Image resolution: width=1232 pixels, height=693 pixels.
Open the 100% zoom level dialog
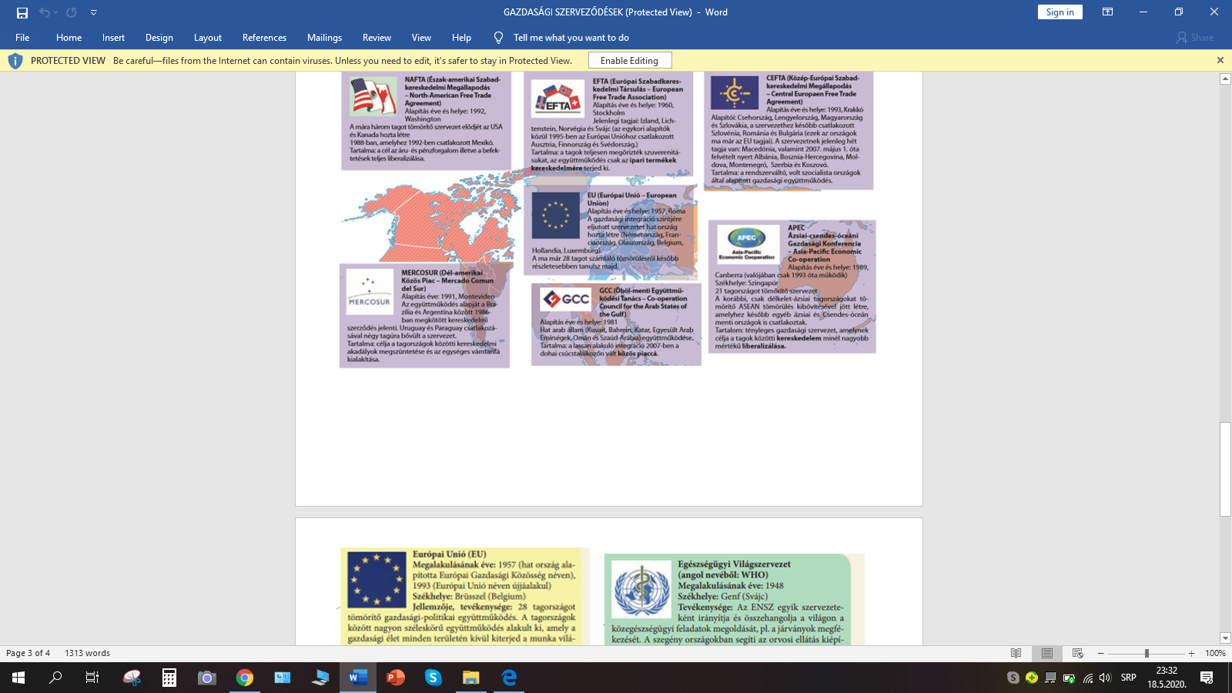point(1215,653)
